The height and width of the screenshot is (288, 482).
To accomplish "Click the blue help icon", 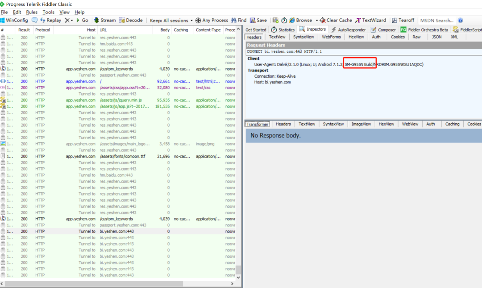I will tap(460, 20).
